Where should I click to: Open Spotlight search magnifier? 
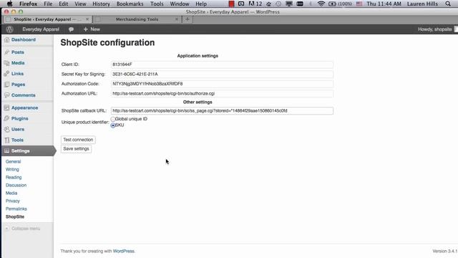448,4
